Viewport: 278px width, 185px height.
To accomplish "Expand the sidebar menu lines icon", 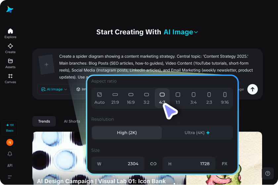I will [10, 177].
